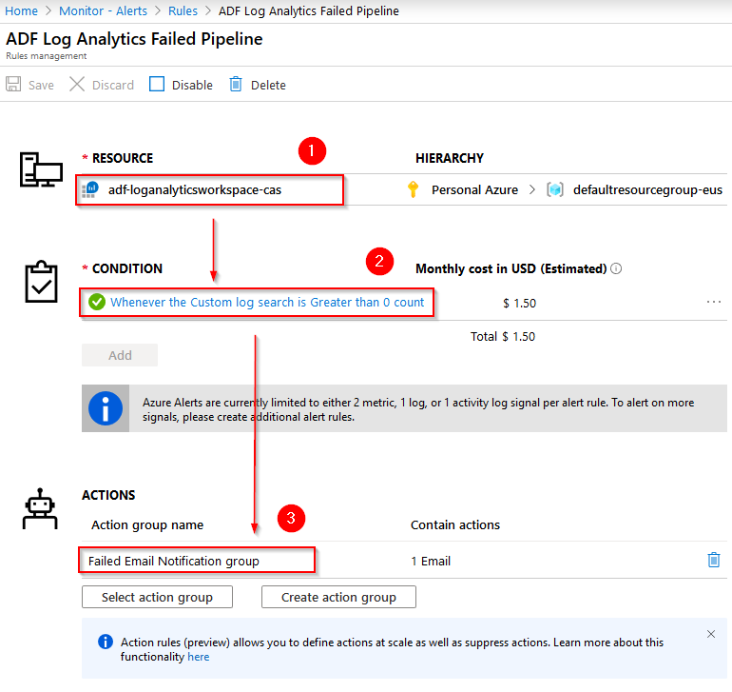Click the Total $ 1.50 value
The height and width of the screenshot is (692, 732).
pos(503,337)
